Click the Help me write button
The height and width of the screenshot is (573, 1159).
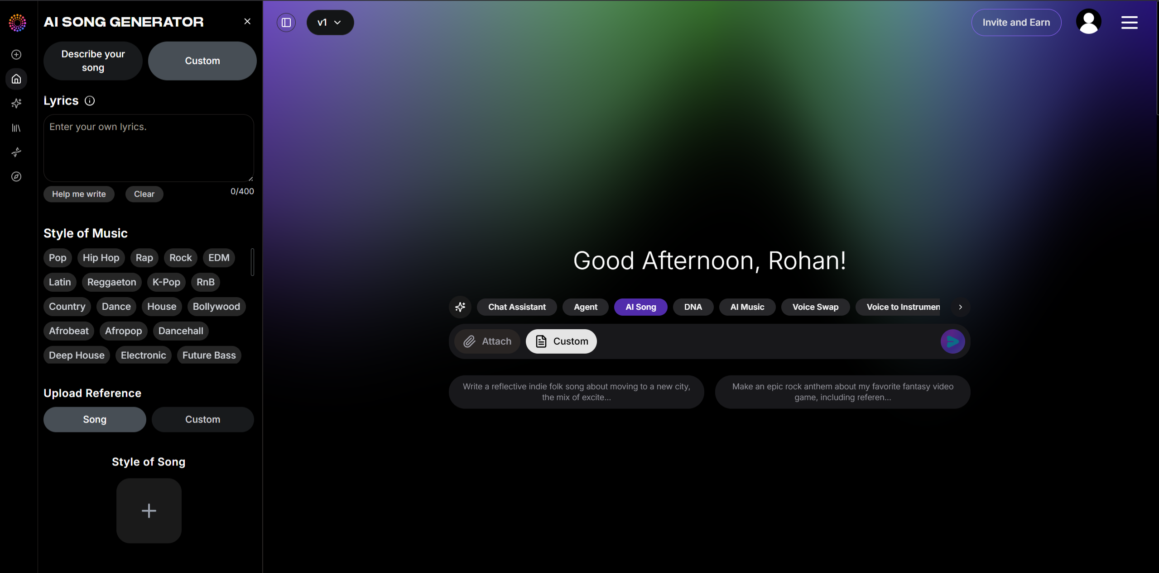79,194
